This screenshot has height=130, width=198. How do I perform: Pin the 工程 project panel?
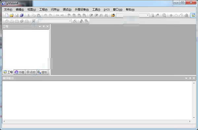(44, 26)
